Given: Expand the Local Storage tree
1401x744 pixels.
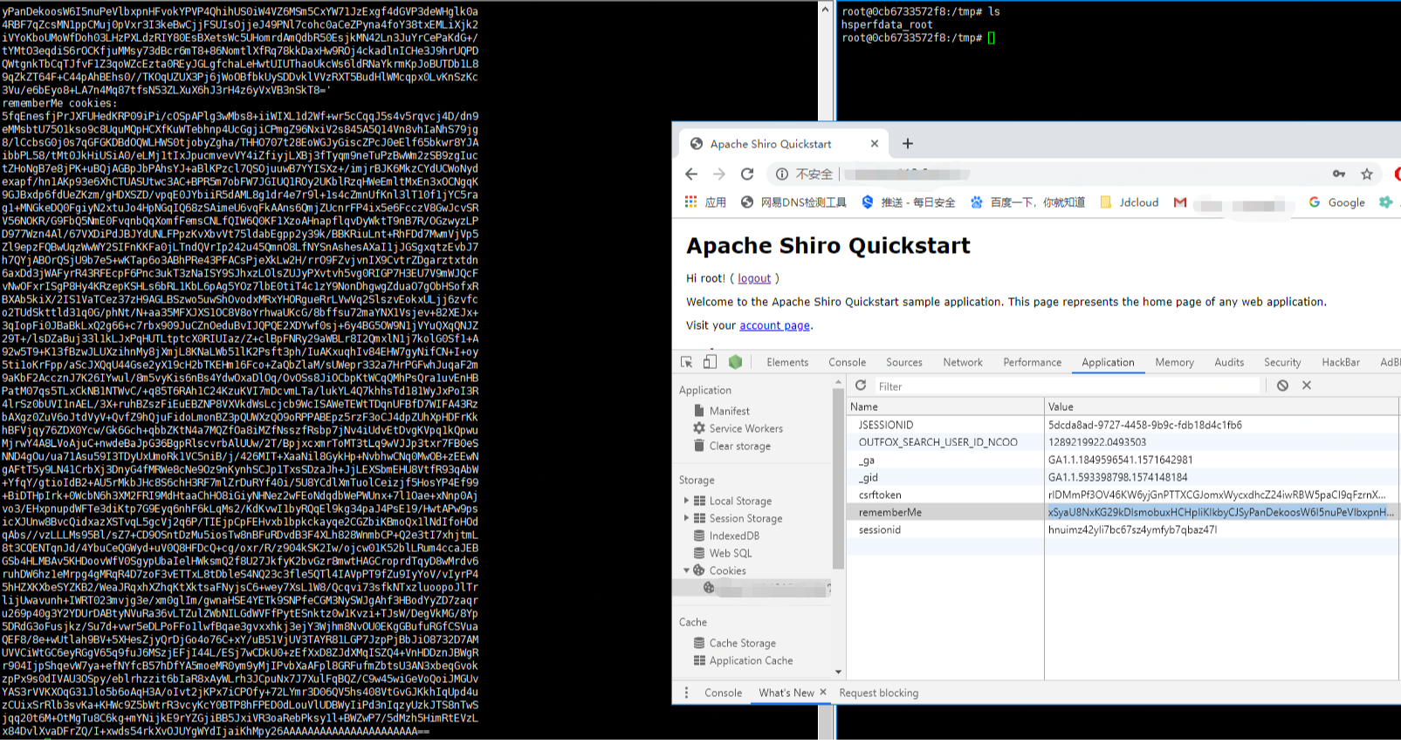Looking at the screenshot, I should (x=686, y=501).
